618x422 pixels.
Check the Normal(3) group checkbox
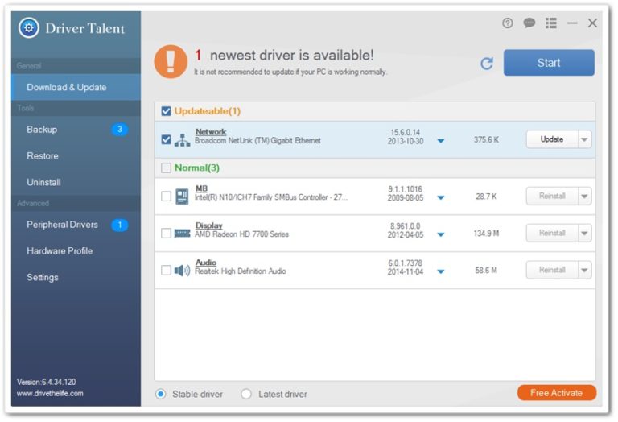coord(166,168)
